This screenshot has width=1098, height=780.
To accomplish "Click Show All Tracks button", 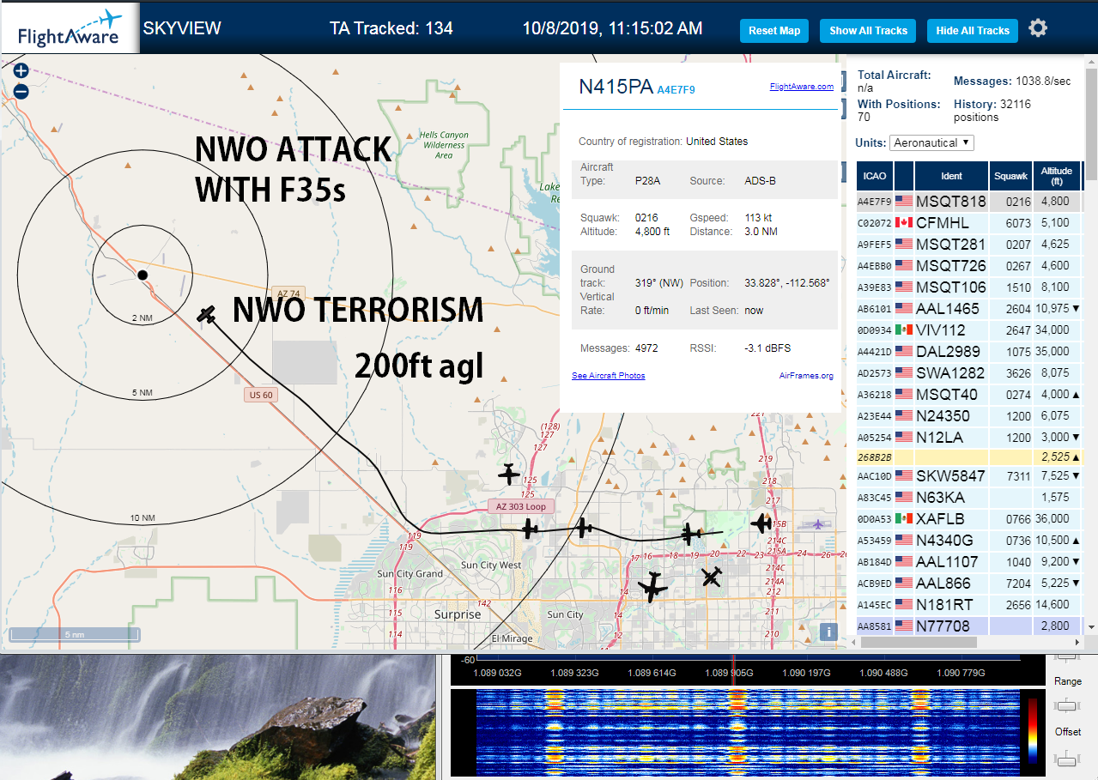I will [868, 31].
